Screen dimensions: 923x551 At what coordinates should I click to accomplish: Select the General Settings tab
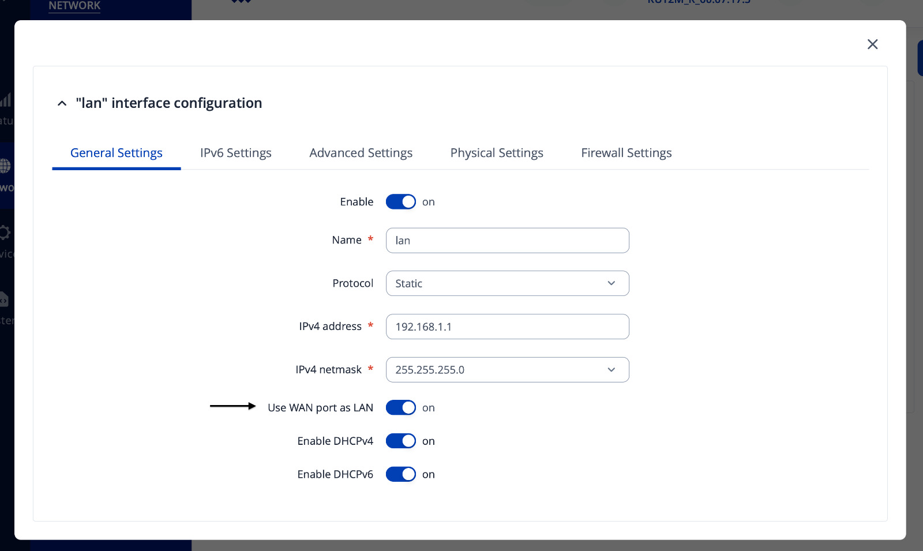coord(116,153)
